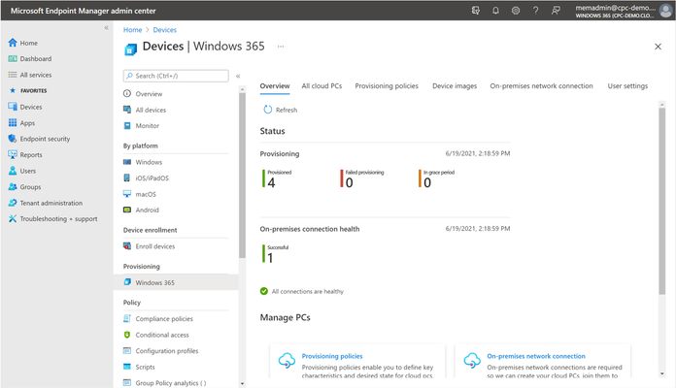
Task: Click the Enroll devices icon
Action: point(127,245)
